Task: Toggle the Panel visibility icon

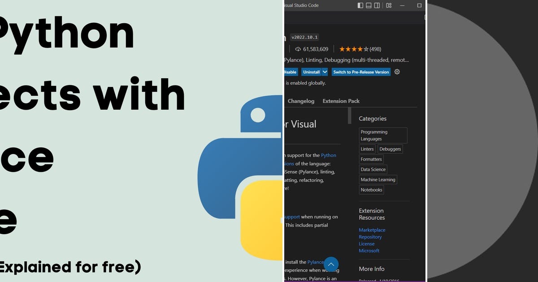Action: 369,5
